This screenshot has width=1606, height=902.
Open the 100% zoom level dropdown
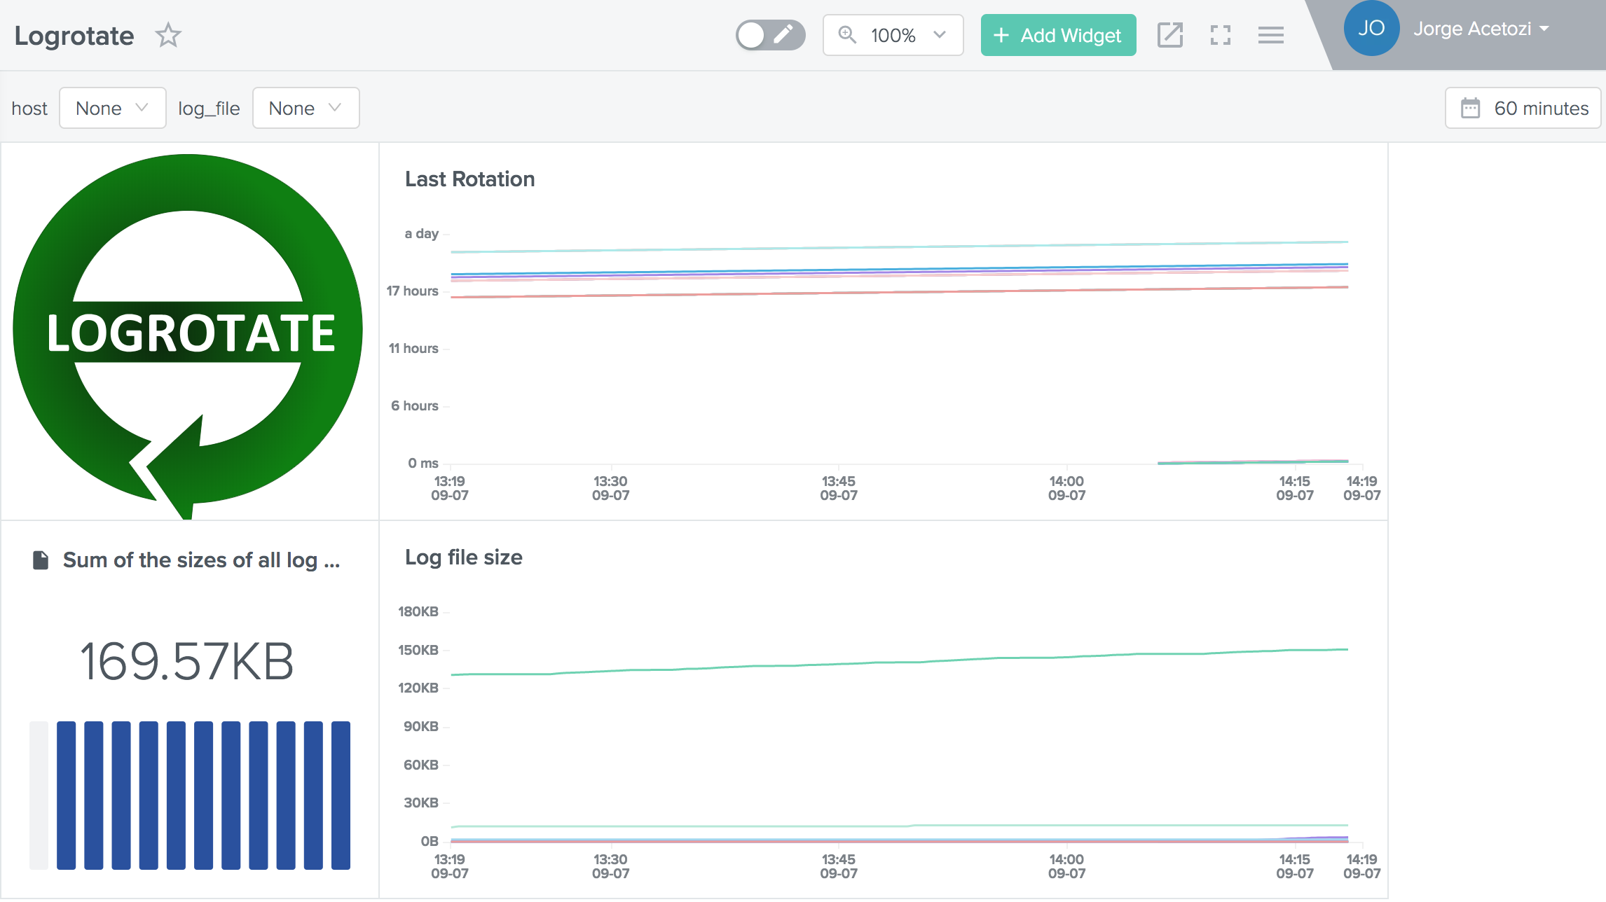pyautogui.click(x=893, y=35)
